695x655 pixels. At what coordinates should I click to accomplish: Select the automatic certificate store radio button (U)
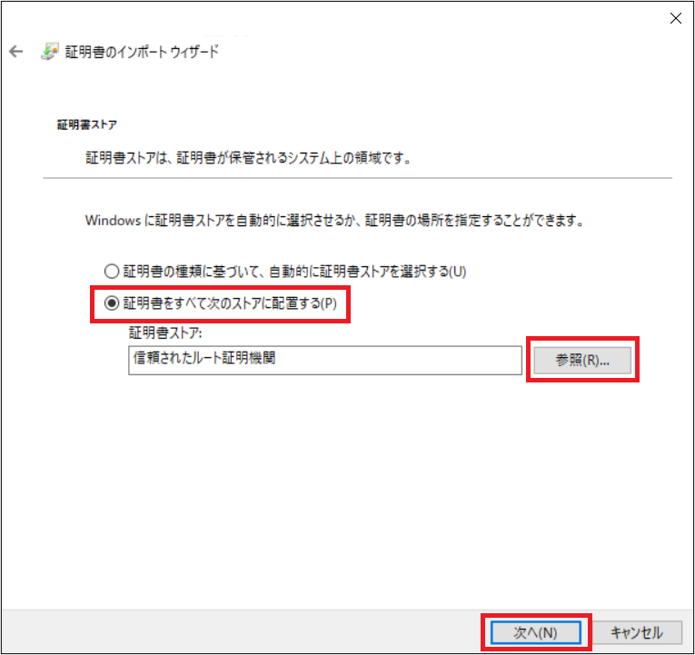coord(112,271)
